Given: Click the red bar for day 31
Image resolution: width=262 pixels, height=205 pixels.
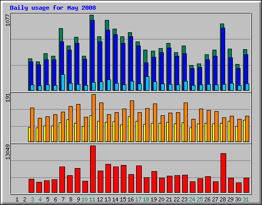Looking at the screenshot, I should [246, 186].
